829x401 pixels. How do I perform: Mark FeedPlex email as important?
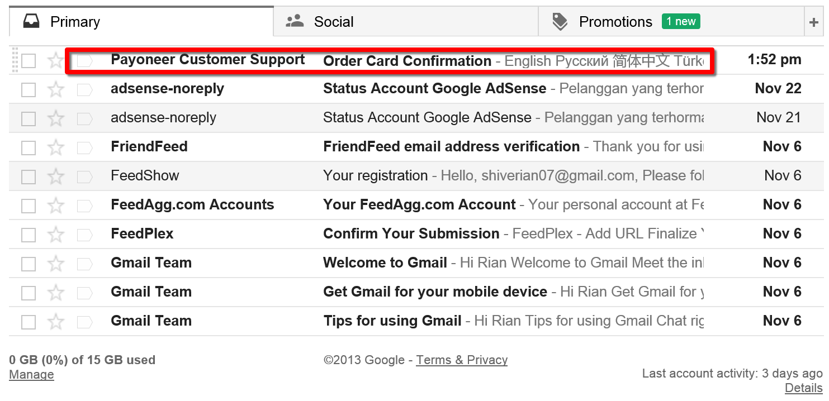84,235
